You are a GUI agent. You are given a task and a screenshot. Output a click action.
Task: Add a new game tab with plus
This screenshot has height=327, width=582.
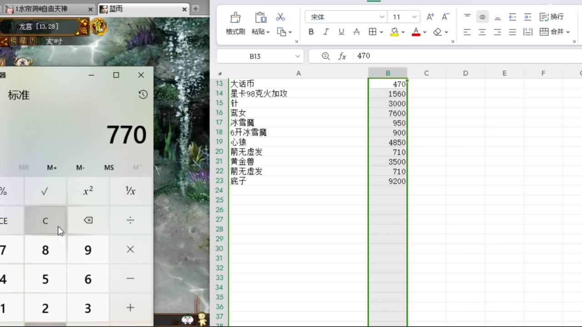pyautogui.click(x=196, y=9)
